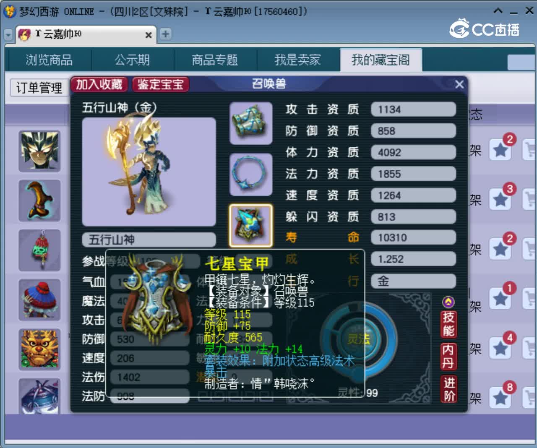Screen dimensions: 537x448
Task: Close the Y云嘉帅 character tab
Action: coord(148,35)
